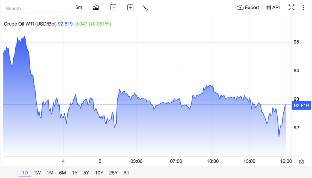This screenshot has width=312, height=178.
Task: Select the 1Y time range
Action: click(75, 173)
